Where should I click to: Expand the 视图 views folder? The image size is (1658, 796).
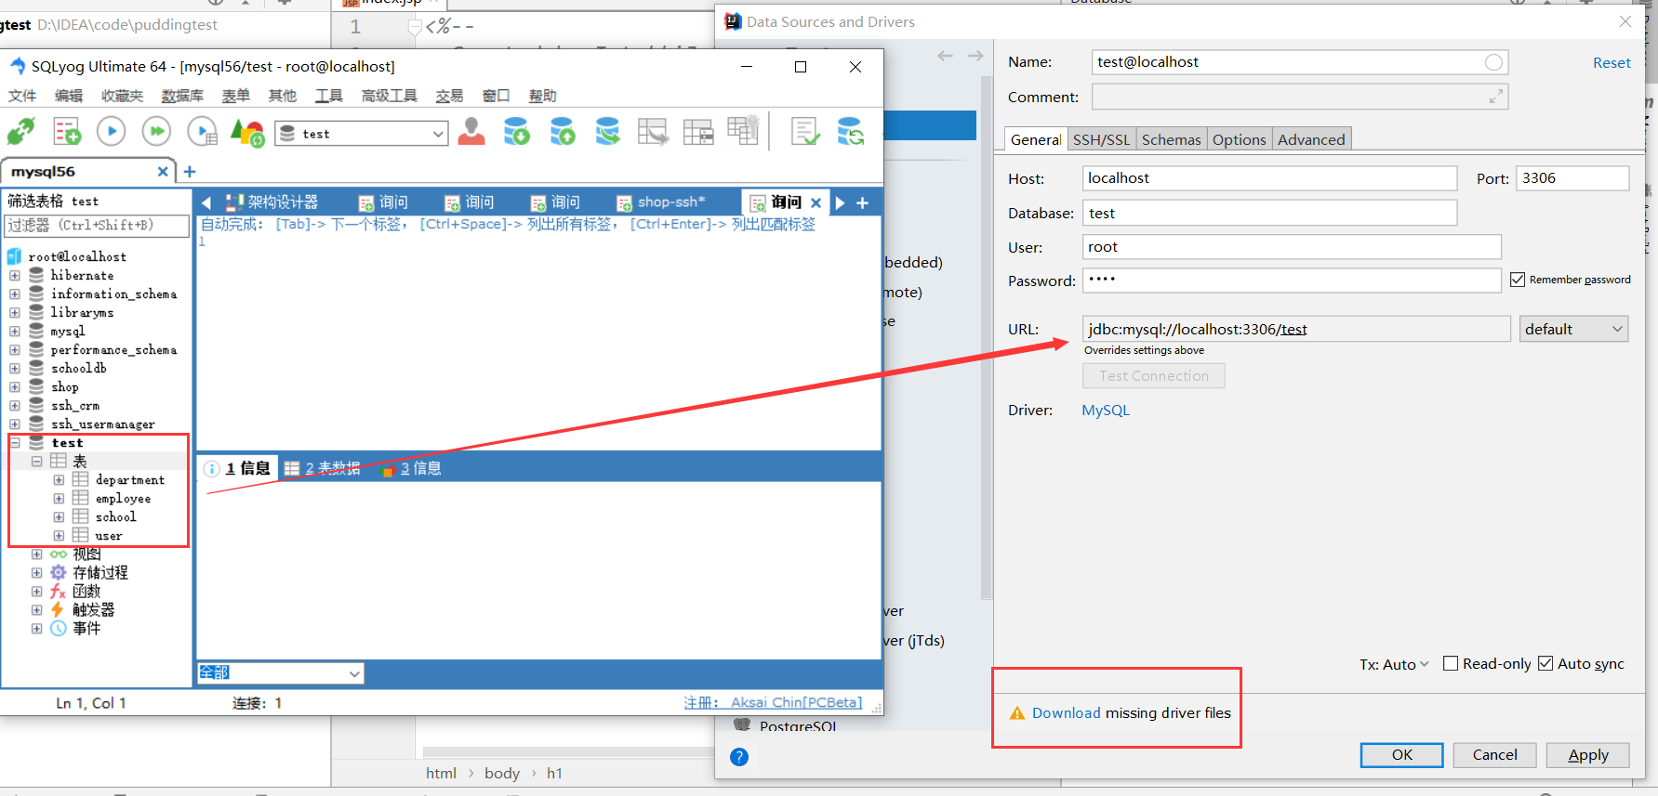[36, 555]
